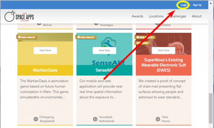Click the SuperNova chain-mail description paragraph

coord(162,89)
